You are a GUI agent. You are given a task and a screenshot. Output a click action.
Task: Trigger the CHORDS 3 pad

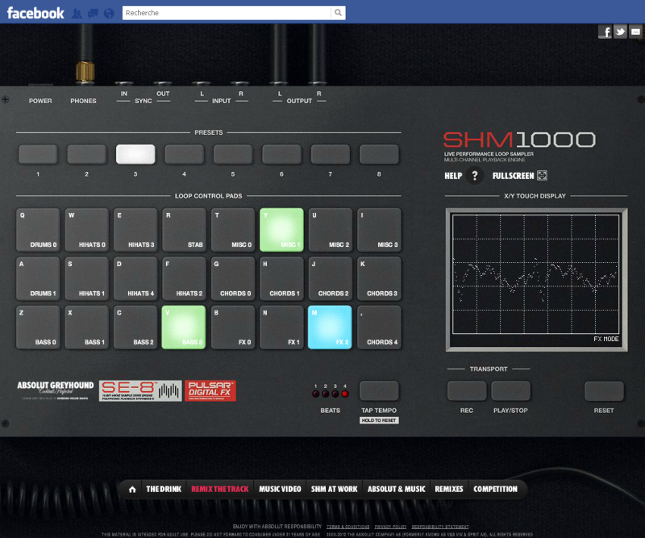[x=379, y=278]
